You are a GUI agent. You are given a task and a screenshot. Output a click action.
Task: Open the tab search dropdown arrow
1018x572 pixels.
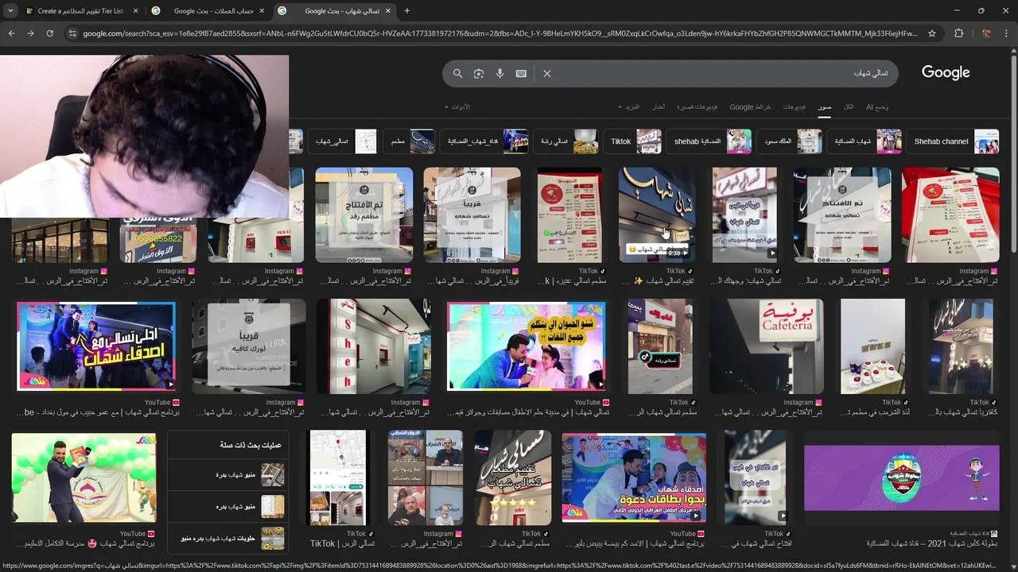click(x=10, y=11)
